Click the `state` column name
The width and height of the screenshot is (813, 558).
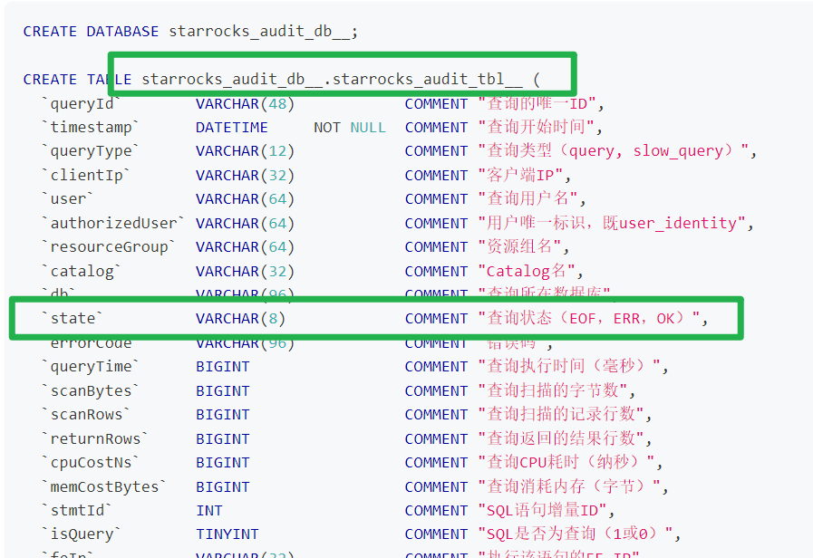tap(73, 318)
